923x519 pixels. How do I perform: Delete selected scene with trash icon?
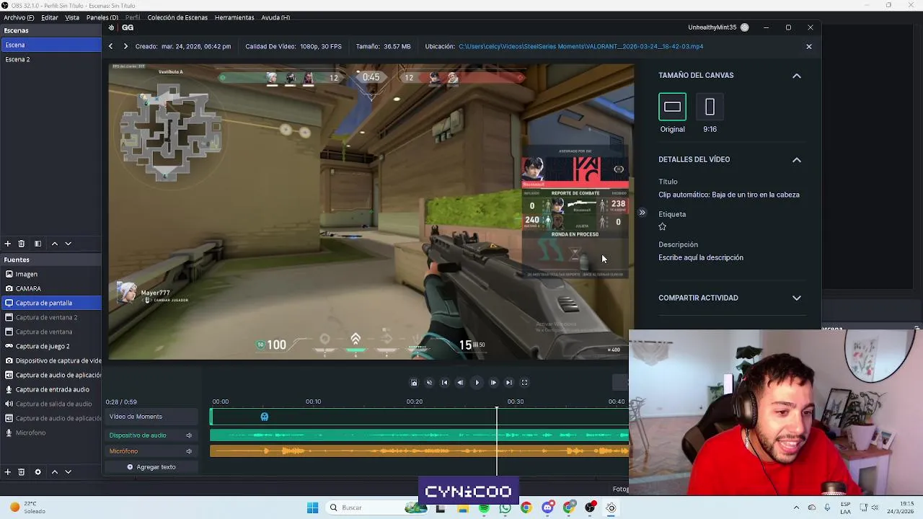coord(22,244)
